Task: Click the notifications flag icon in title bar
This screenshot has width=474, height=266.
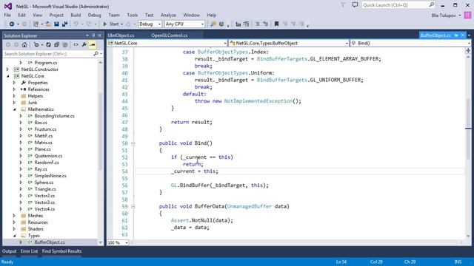Action: coord(343,5)
